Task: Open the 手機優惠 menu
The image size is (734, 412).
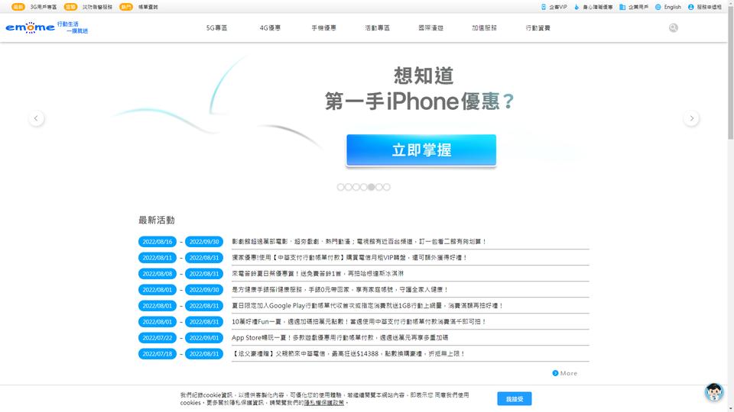Action: (x=324, y=28)
